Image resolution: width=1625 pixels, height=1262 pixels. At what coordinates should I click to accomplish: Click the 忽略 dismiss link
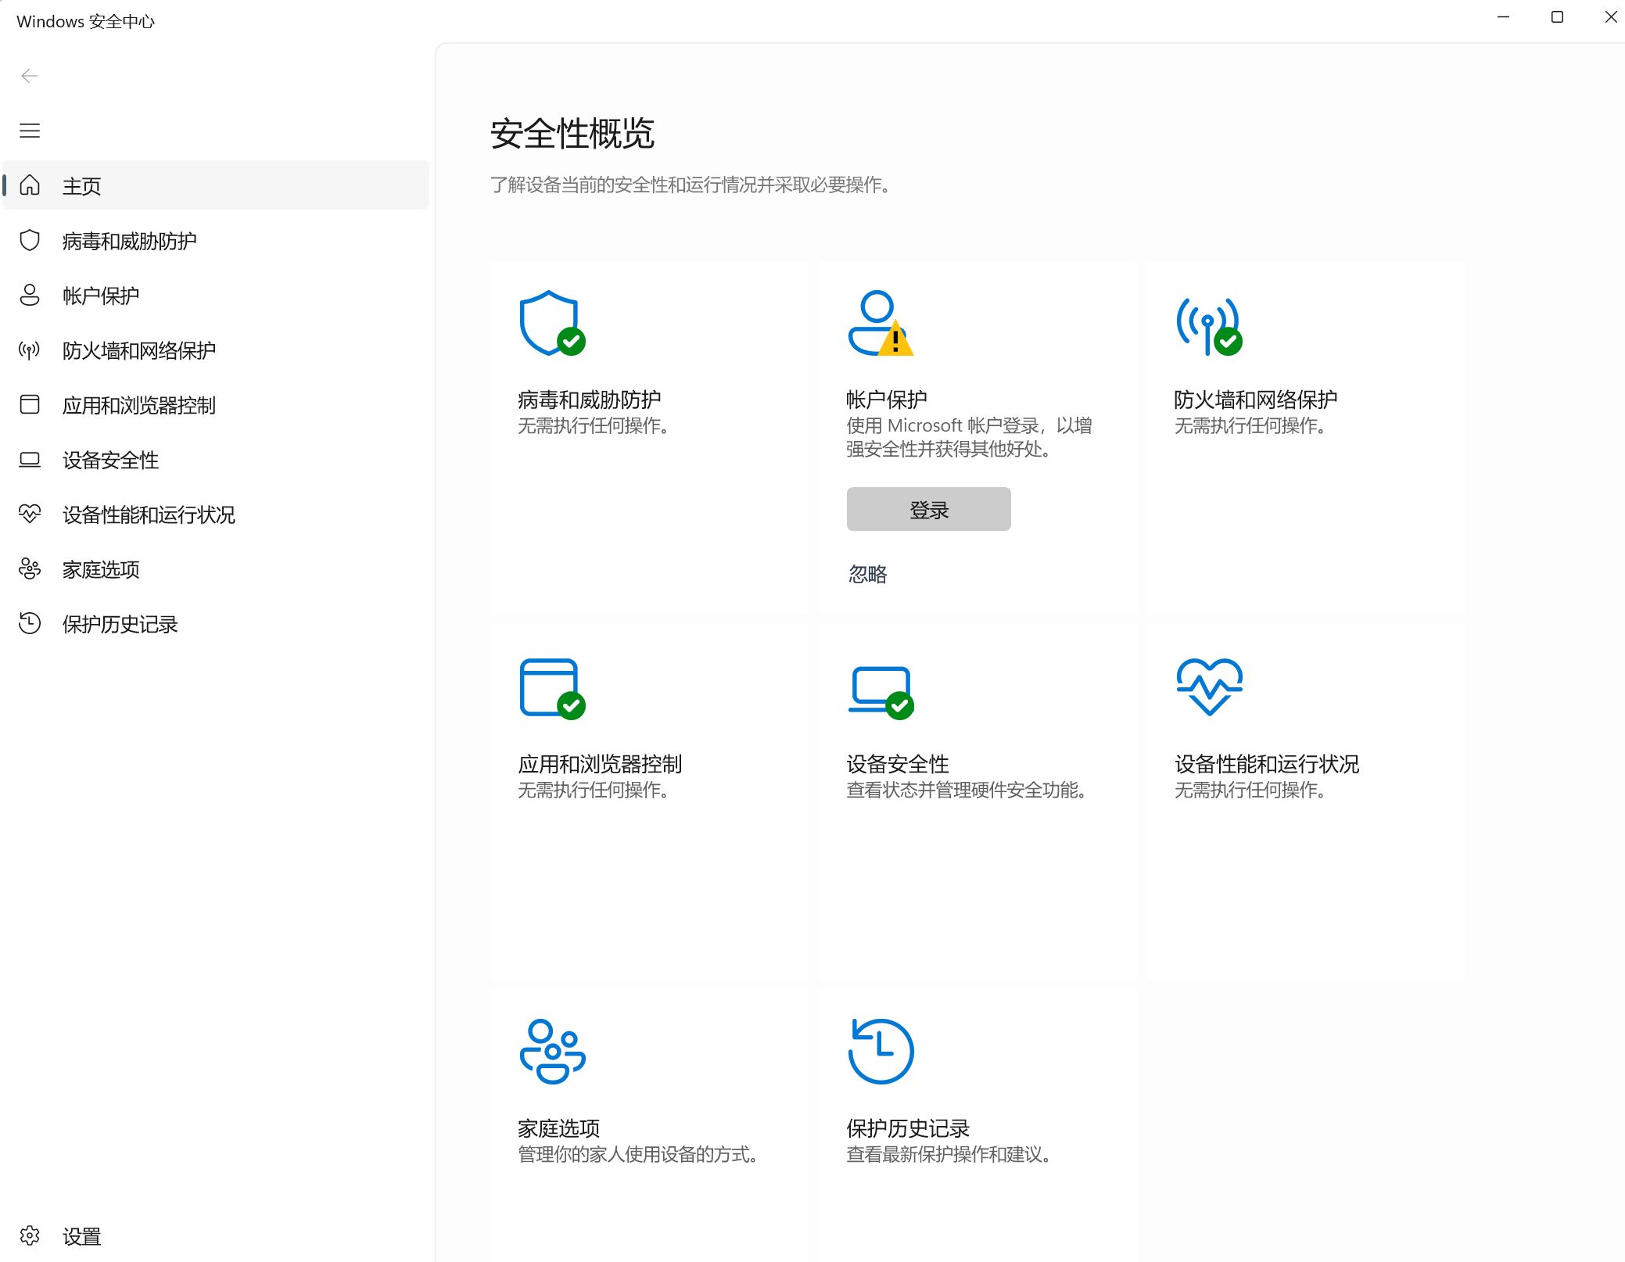point(867,575)
